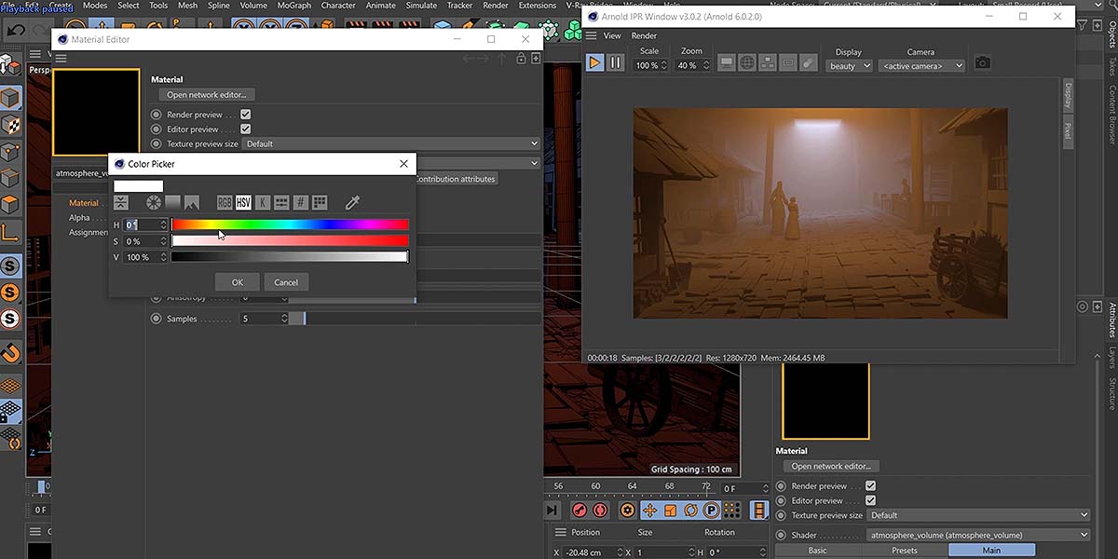Toggle compact mode icon in Color Picker

pyautogui.click(x=121, y=202)
